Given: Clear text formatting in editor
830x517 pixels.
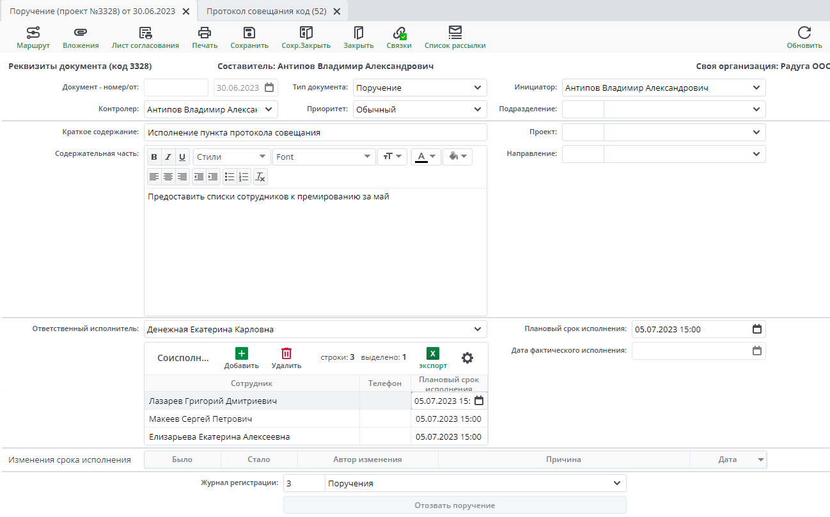Looking at the screenshot, I should click(260, 177).
